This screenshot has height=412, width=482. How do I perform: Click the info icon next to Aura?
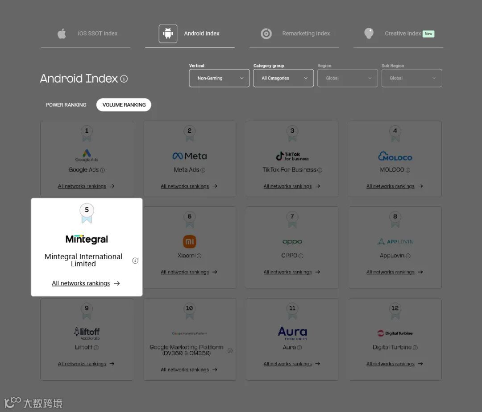point(299,348)
